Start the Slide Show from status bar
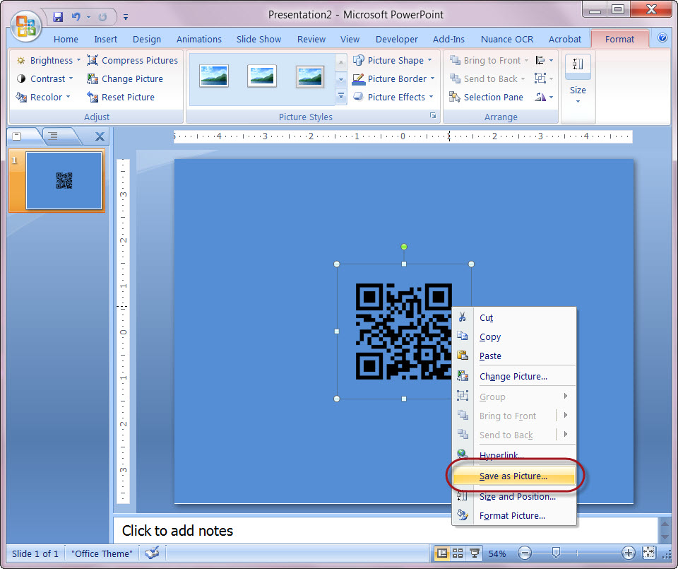678x569 pixels. [475, 553]
